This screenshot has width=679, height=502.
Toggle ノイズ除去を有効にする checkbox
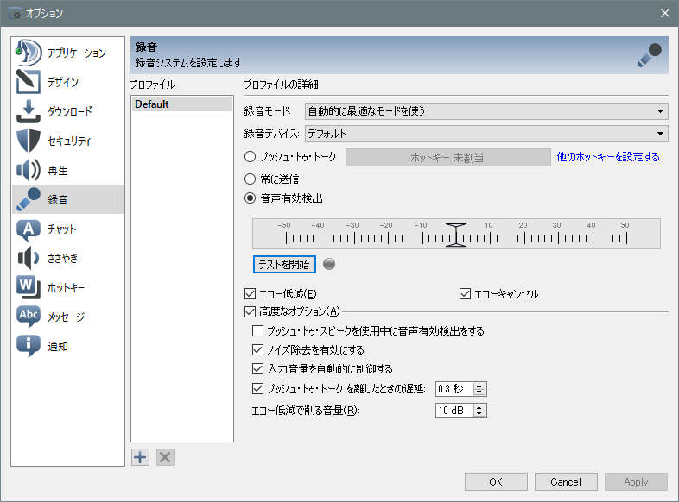click(x=258, y=350)
